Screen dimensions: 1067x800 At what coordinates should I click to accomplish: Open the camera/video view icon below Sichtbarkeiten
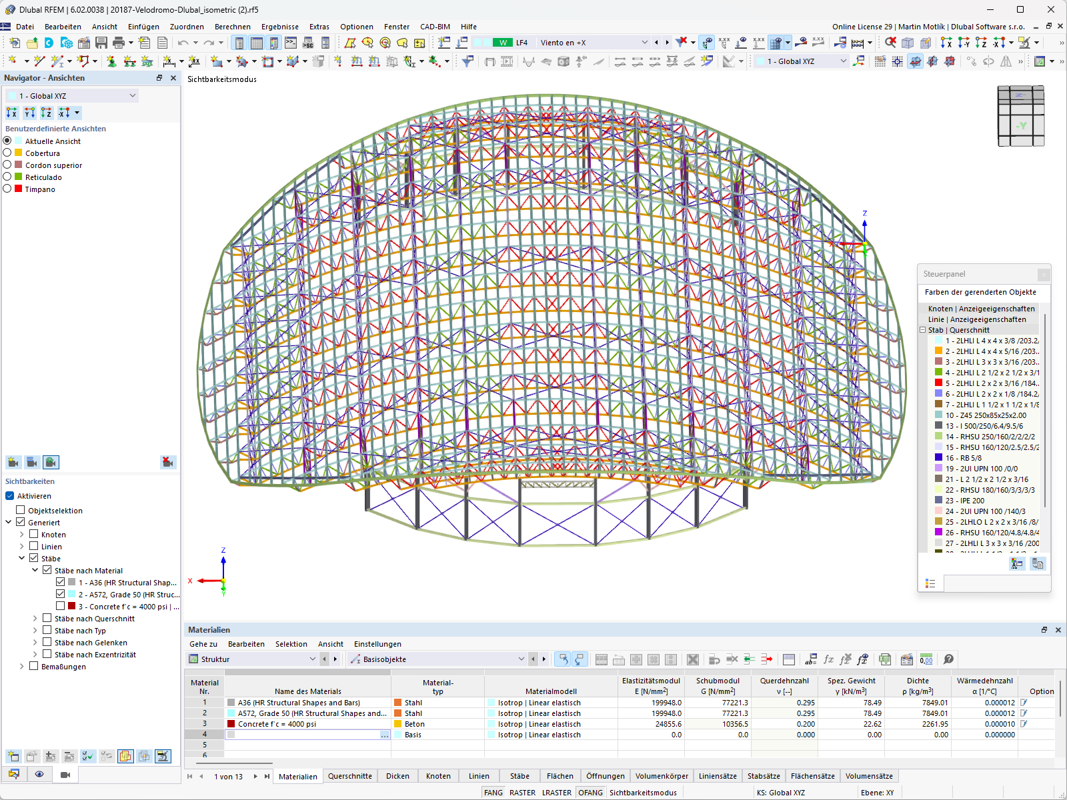[64, 774]
